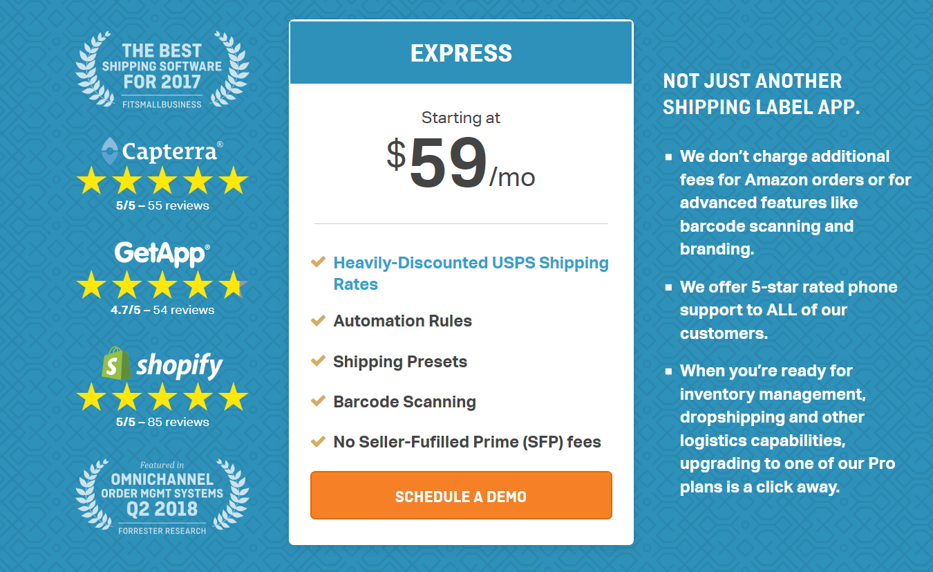Click the GetApp logo
Viewport: 933px width, 572px height.
pos(162,253)
